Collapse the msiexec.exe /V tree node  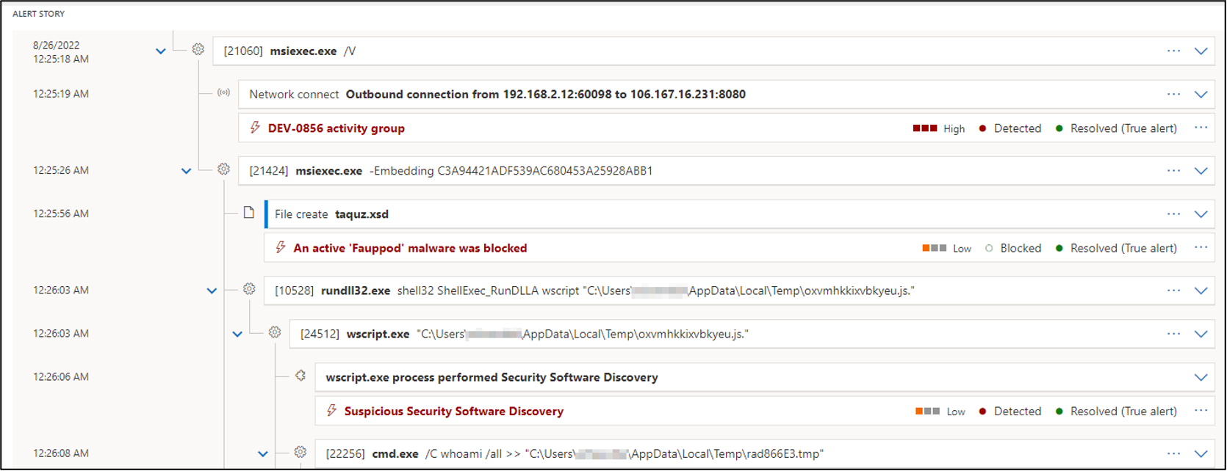pyautogui.click(x=161, y=51)
